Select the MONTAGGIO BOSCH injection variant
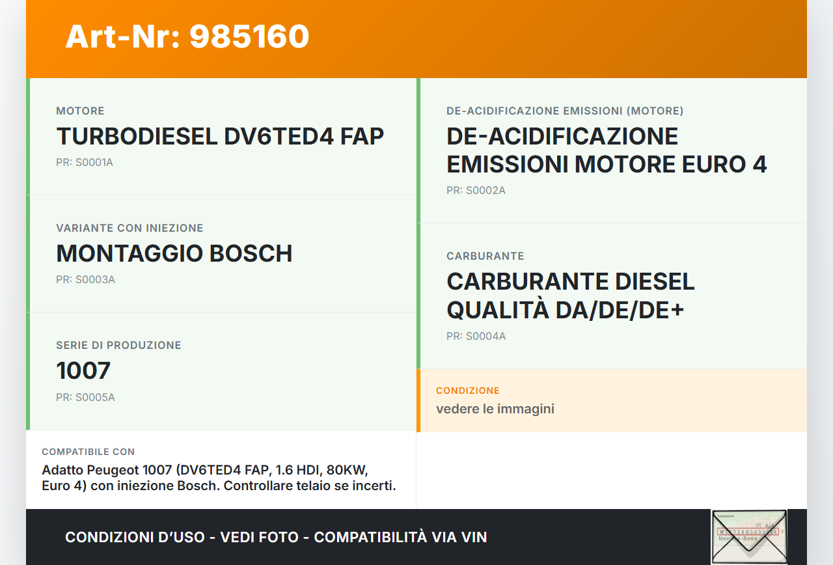The image size is (833, 565). click(174, 254)
